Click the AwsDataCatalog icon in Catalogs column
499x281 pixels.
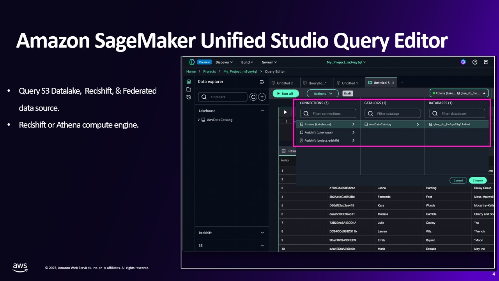(366, 124)
